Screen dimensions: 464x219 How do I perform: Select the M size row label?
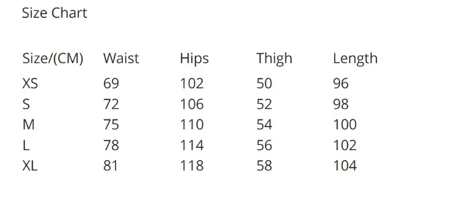[28, 125]
